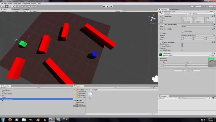Click the Console Clear button
Screen dimensions: 216x122
click(161, 98)
